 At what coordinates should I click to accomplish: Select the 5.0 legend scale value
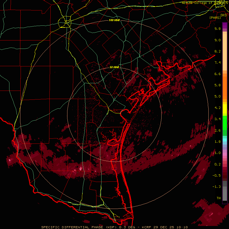pos(218,96)
